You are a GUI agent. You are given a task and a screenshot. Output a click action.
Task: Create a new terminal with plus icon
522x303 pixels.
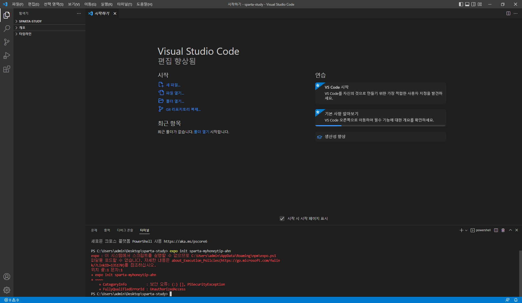(x=461, y=230)
